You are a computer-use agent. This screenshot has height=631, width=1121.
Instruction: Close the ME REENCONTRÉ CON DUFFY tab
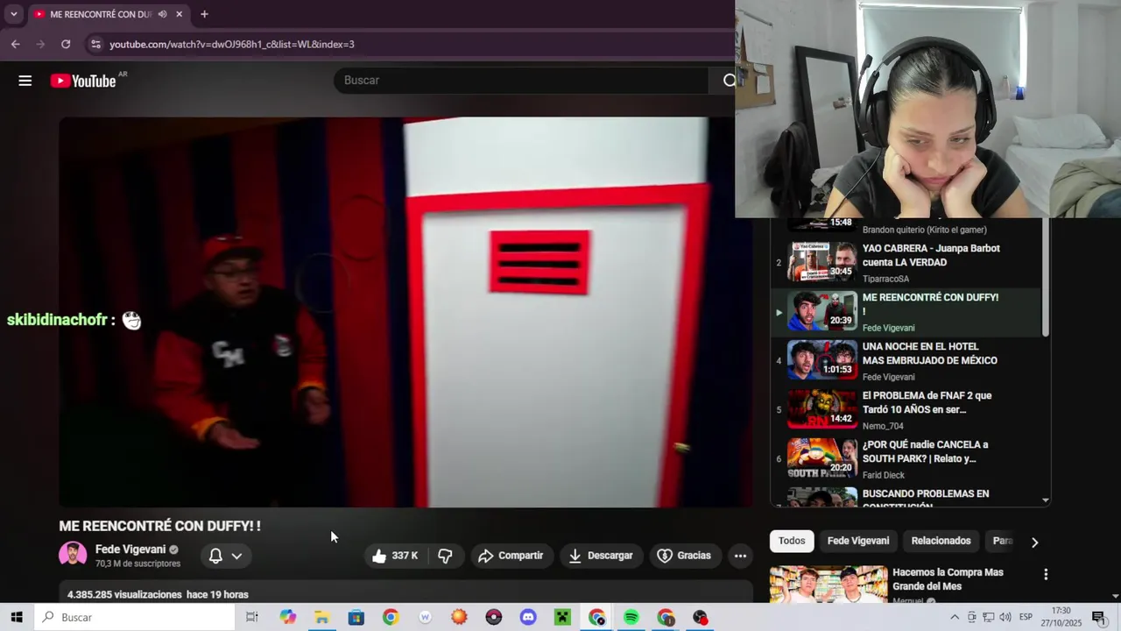[180, 14]
